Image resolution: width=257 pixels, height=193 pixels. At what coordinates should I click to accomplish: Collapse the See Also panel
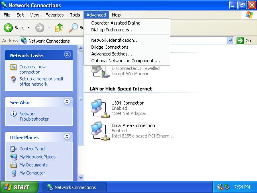pos(67,102)
